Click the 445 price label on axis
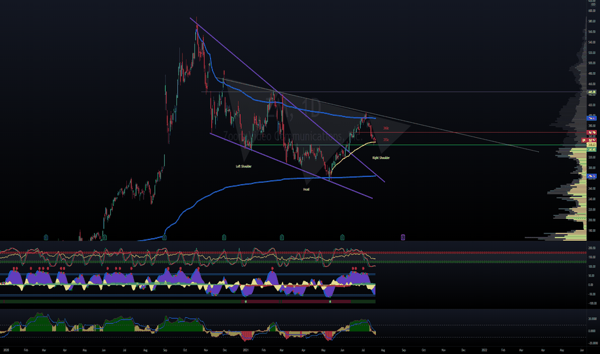The image size is (600, 354). pyautogui.click(x=592, y=92)
